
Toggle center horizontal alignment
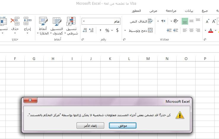[x=191, y=30]
